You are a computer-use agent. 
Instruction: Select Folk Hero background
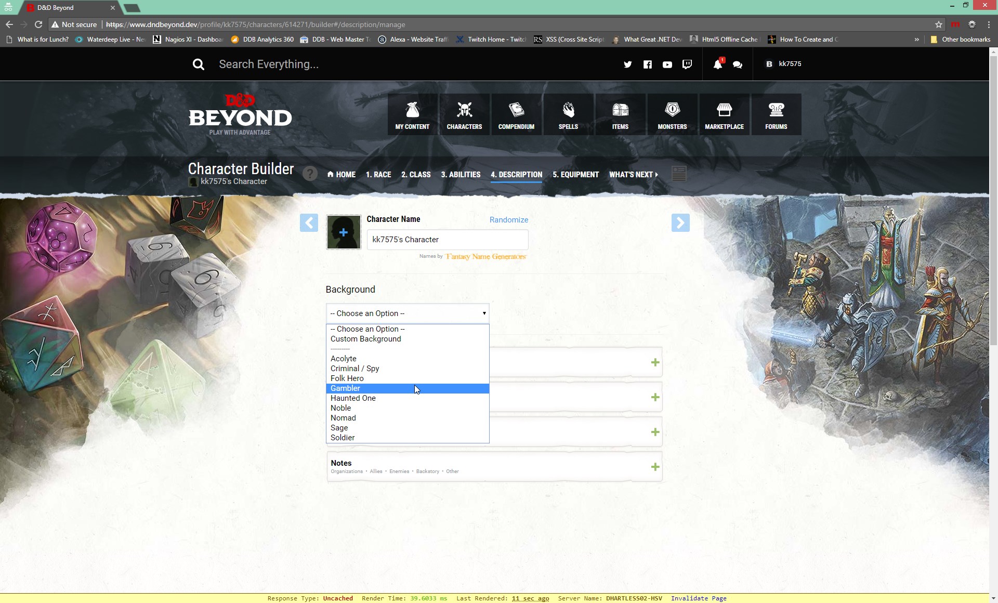(x=408, y=378)
